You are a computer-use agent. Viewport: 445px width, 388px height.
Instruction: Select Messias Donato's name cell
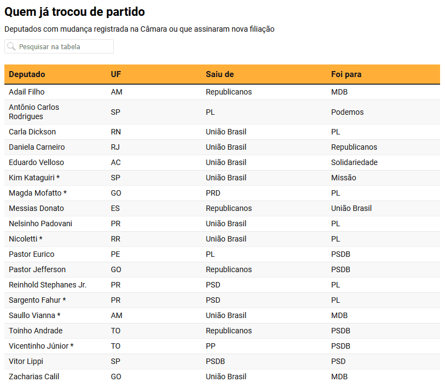(x=36, y=208)
